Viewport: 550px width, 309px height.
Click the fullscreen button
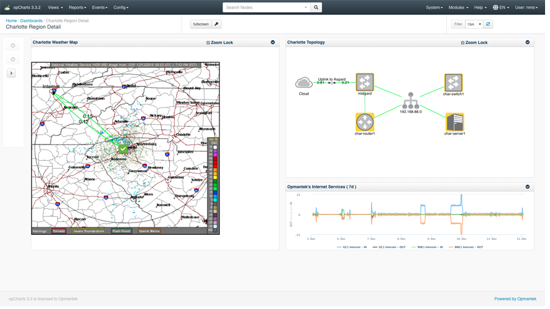point(202,25)
